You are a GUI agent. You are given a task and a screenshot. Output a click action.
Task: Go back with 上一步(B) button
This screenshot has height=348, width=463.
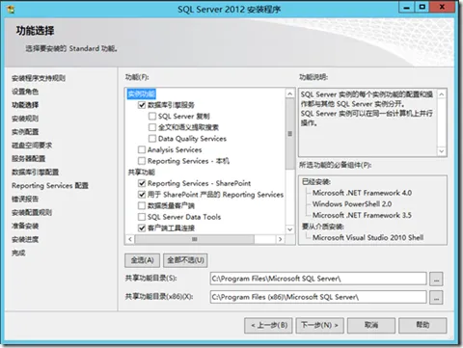tap(269, 325)
